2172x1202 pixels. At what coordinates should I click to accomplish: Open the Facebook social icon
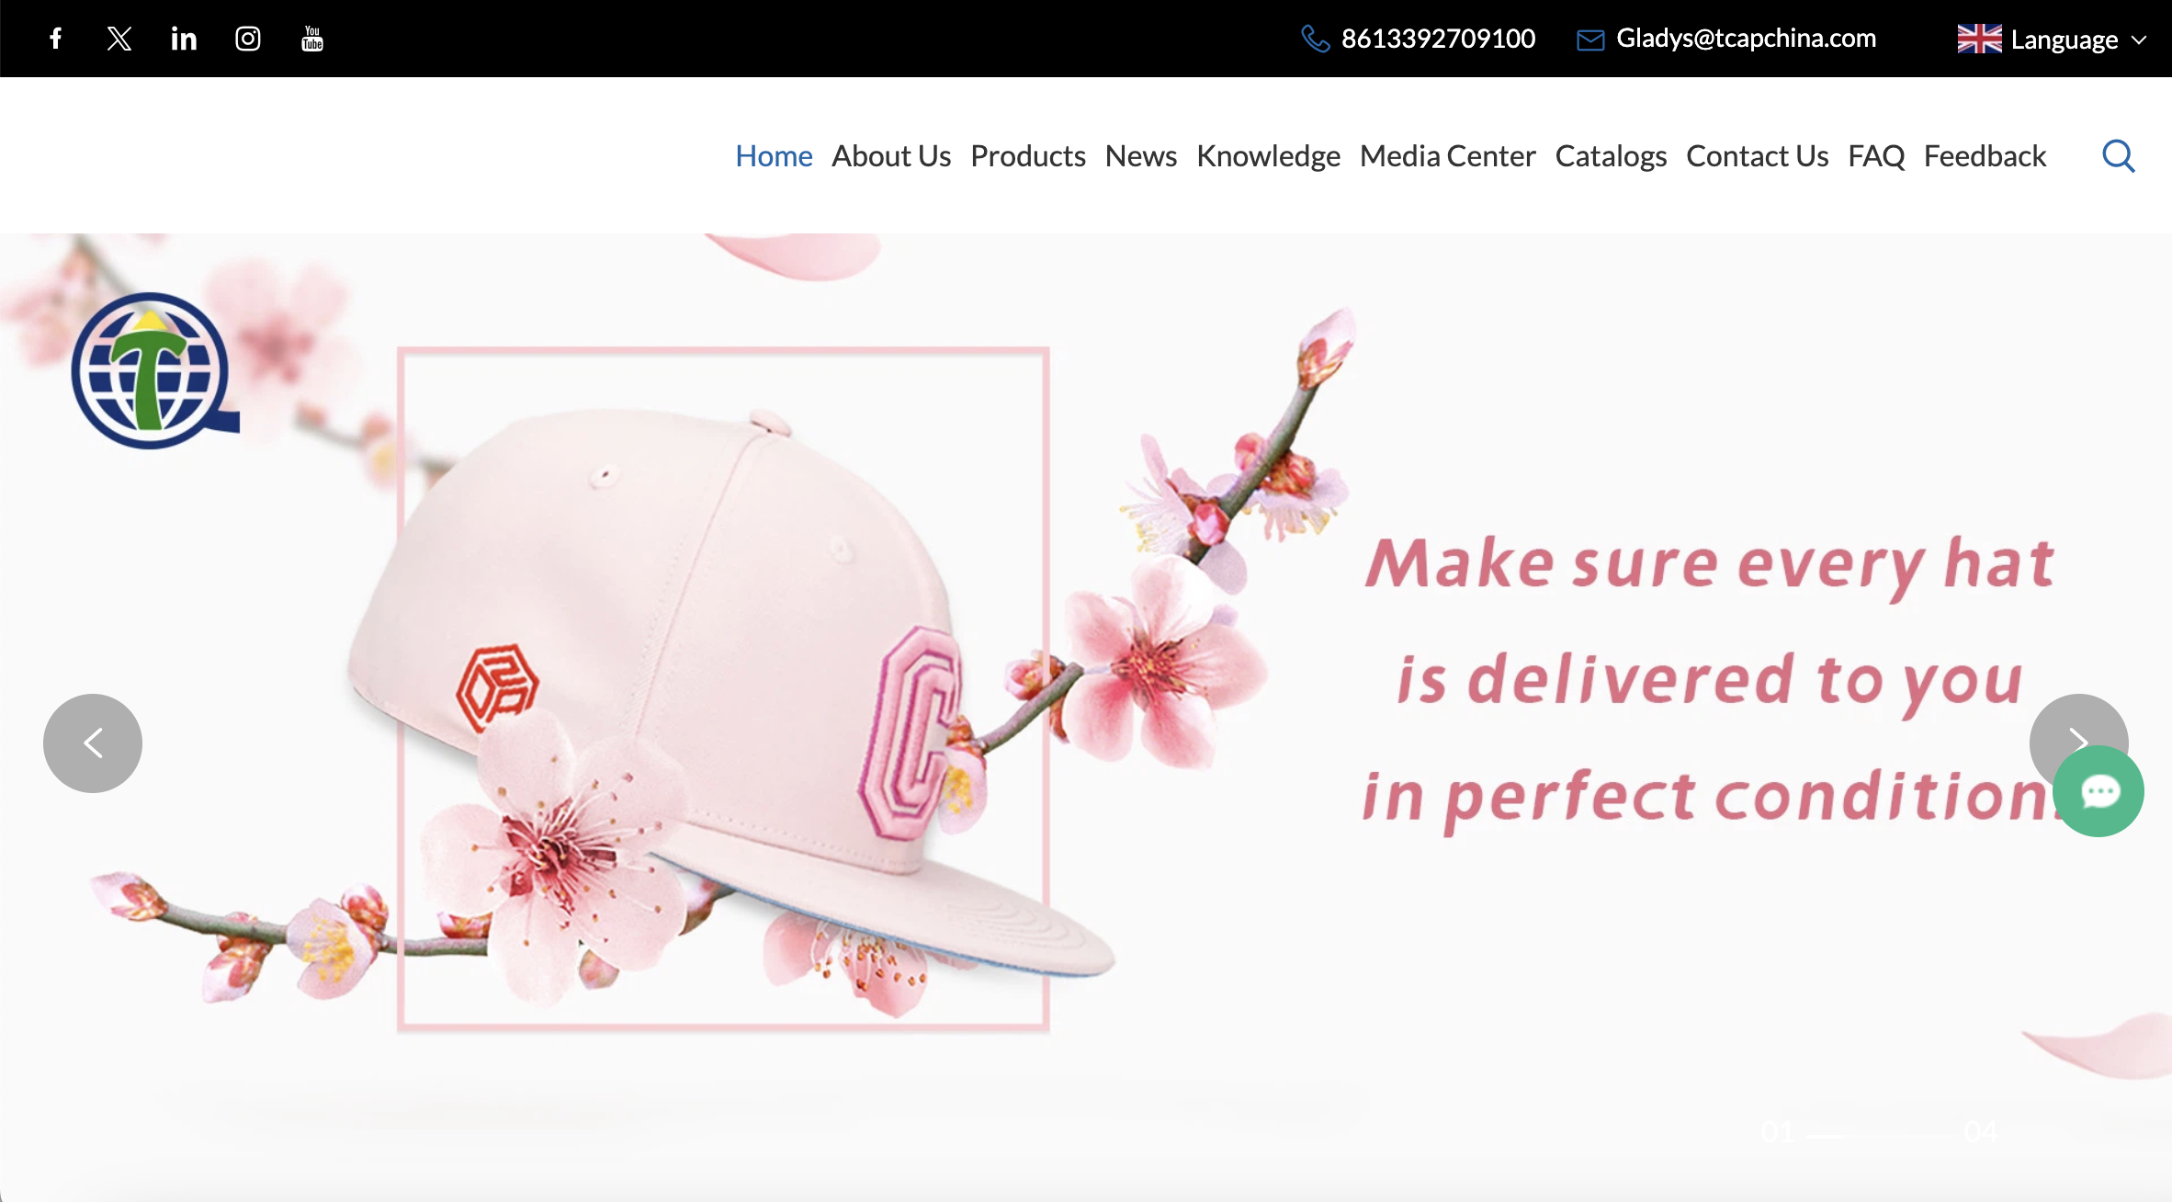click(56, 39)
